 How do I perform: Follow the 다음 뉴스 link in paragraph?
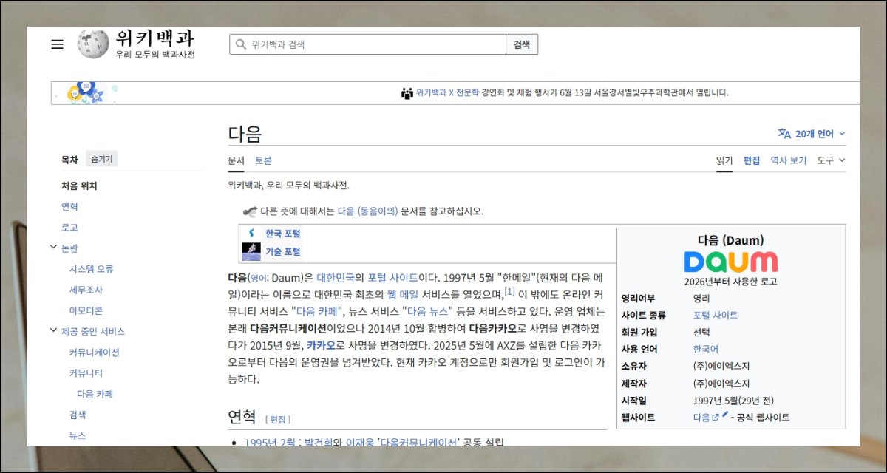[427, 312]
